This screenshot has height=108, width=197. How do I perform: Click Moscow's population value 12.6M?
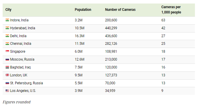[x=79, y=59]
